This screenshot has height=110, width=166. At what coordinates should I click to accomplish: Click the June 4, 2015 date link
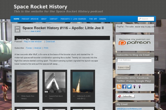click(35, 31)
